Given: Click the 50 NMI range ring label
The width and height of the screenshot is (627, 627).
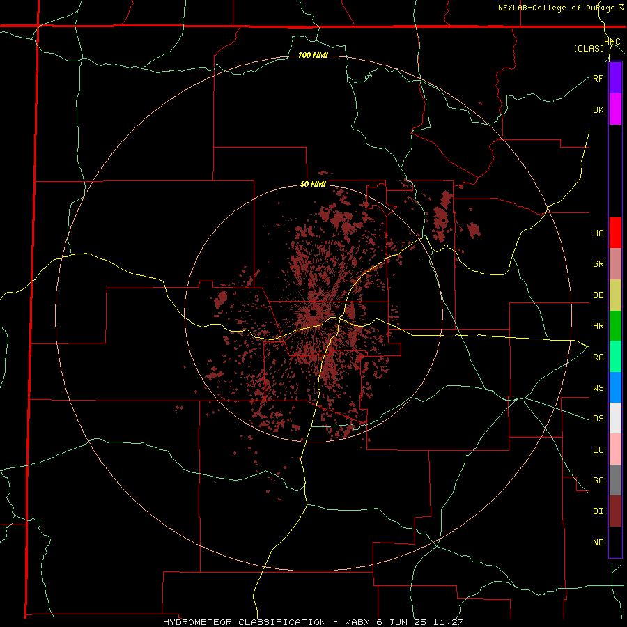Looking at the screenshot, I should point(313,185).
